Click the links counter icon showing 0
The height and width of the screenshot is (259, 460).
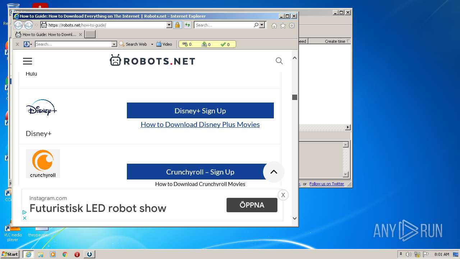pyautogui.click(x=185, y=44)
